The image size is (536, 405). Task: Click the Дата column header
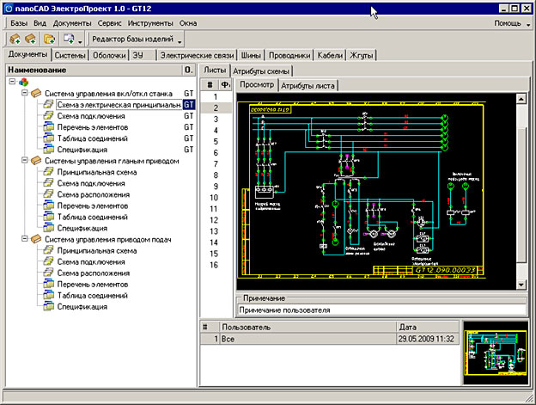click(427, 327)
